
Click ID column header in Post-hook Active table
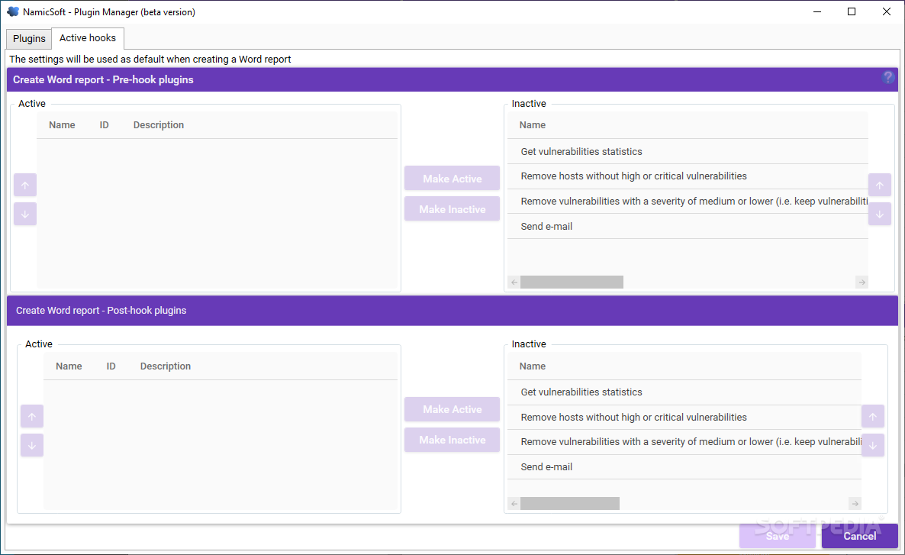point(111,366)
